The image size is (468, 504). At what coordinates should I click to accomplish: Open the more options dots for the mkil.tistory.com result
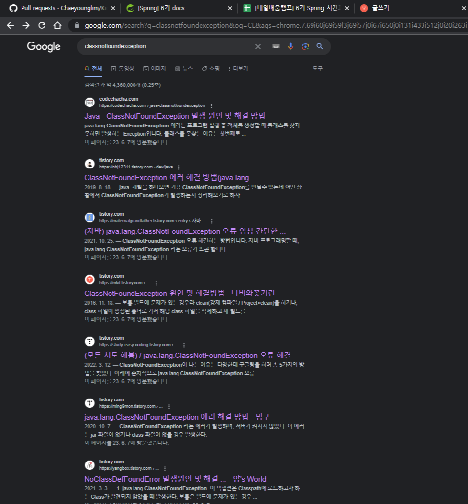pyautogui.click(x=156, y=283)
